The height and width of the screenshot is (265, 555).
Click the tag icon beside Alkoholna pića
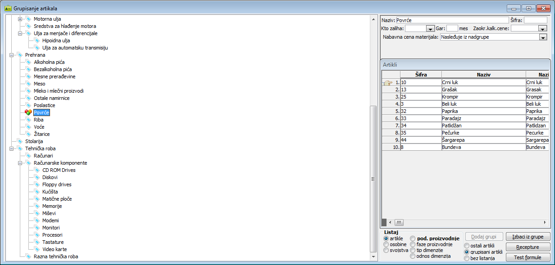[x=28, y=62]
